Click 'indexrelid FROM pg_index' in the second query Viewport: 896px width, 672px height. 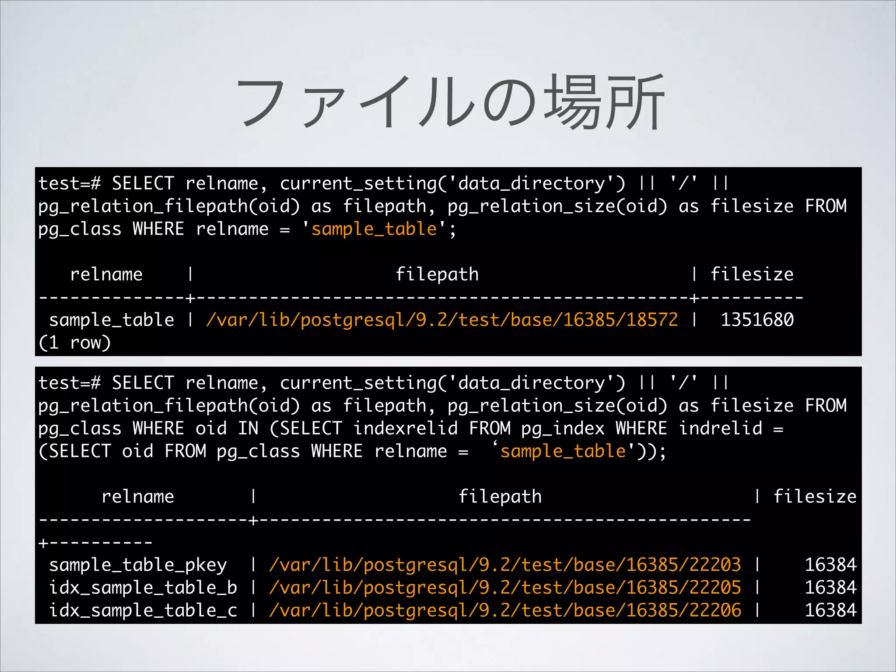click(479, 428)
